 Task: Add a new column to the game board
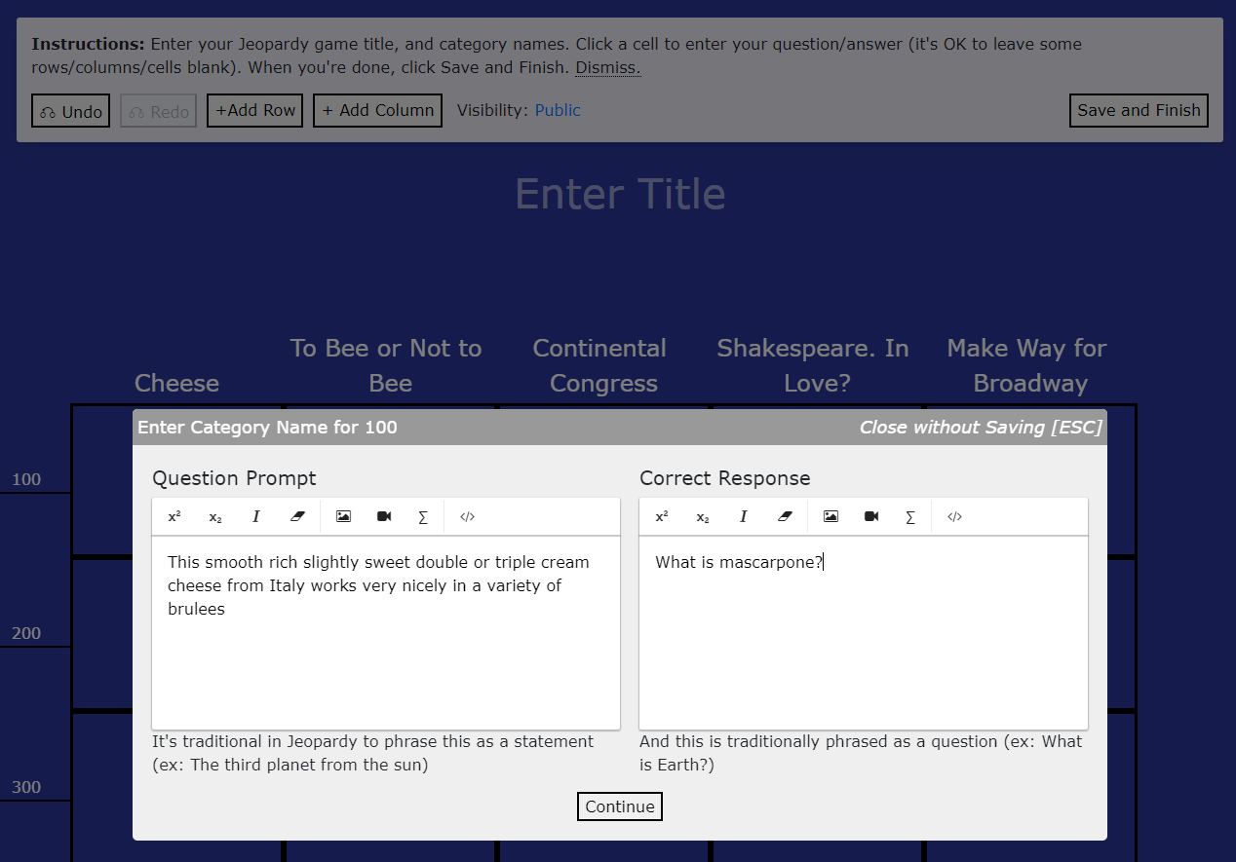tap(377, 110)
